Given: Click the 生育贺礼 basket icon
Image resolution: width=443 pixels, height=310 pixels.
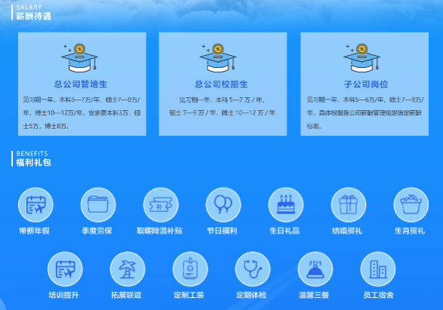Looking at the screenshot, I should 411,205.
